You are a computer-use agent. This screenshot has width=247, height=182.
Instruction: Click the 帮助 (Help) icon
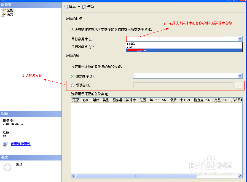tap(84, 7)
